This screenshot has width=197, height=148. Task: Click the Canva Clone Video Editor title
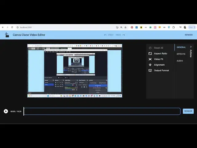tap(29, 35)
